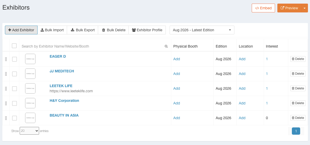Open the EAGER D exhibitor link
The image size is (310, 145).
pyautogui.click(x=58, y=56)
